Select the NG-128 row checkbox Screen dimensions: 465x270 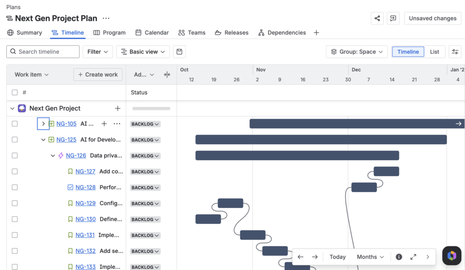(15, 187)
